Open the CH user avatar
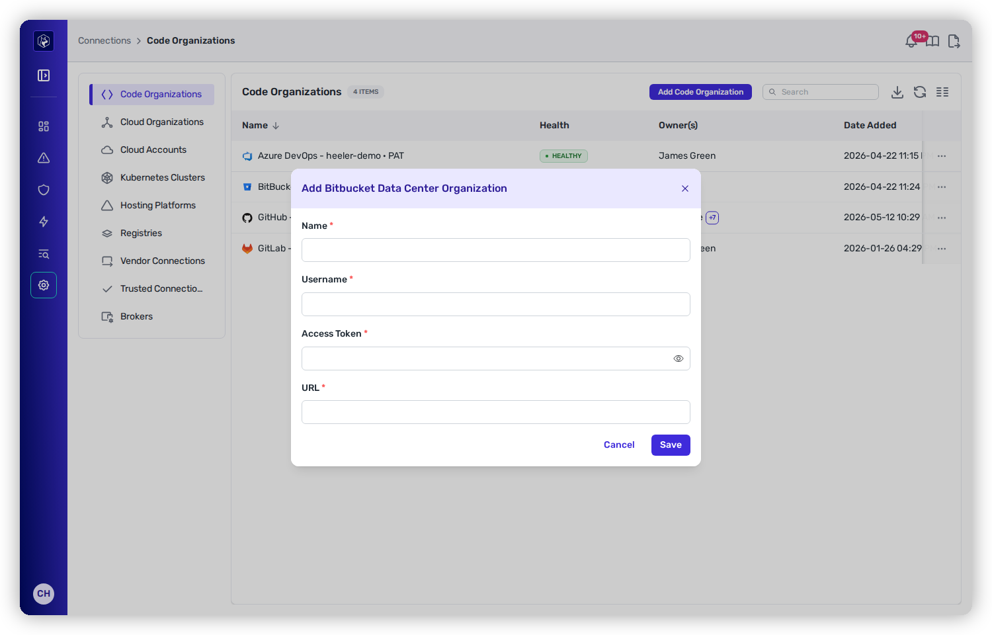992x635 pixels. (44, 593)
